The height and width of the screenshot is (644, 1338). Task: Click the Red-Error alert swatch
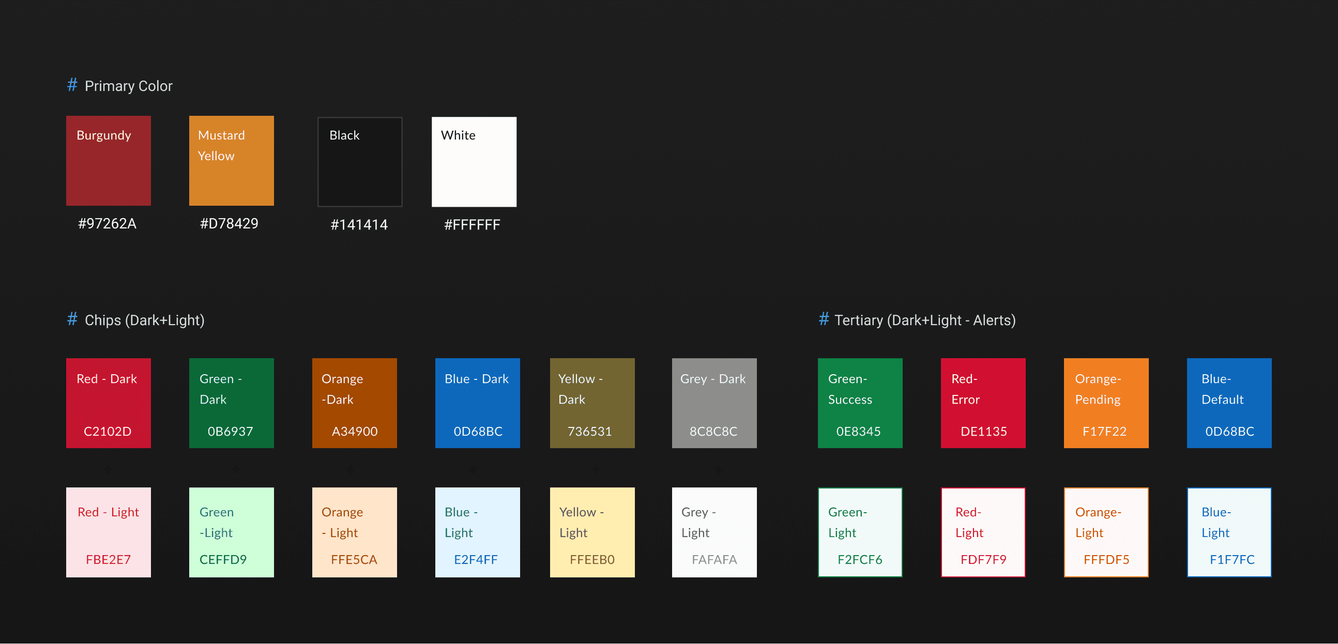pos(983,403)
